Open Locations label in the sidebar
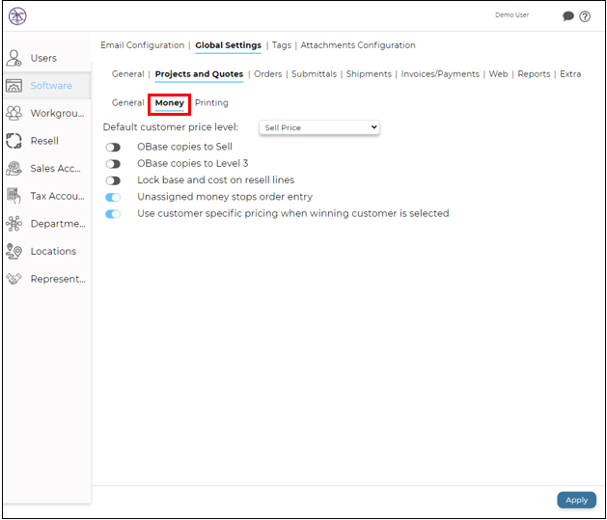 [53, 252]
